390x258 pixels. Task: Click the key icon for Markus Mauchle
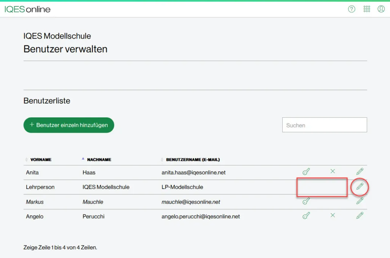(306, 201)
